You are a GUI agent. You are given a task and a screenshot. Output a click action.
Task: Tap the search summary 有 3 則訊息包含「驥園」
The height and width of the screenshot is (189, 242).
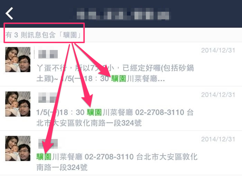tap(43, 35)
